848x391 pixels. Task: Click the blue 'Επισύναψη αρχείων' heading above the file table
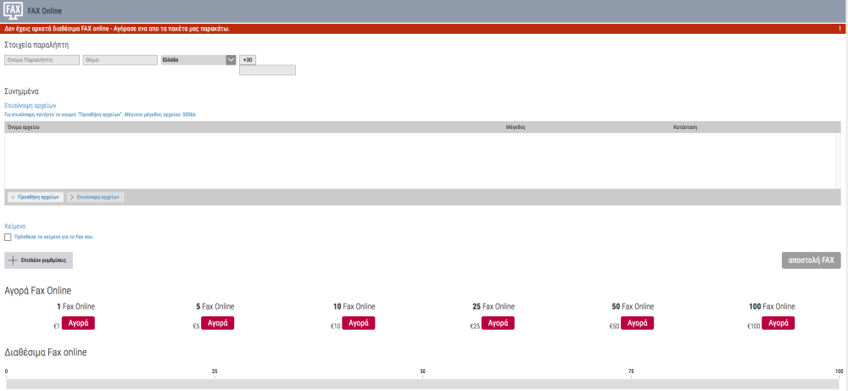(31, 105)
